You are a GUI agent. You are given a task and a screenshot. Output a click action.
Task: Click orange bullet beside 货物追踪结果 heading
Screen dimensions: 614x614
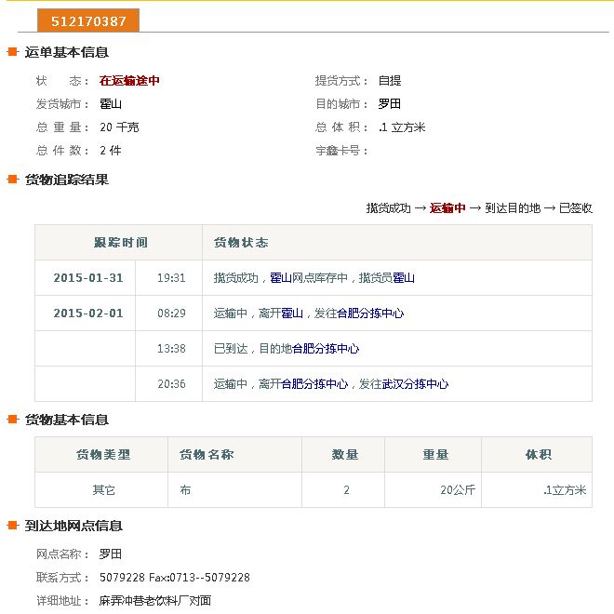(x=13, y=180)
